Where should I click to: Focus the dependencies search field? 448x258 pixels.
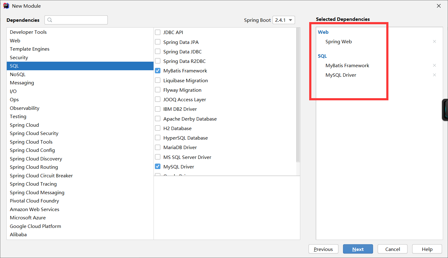pos(76,20)
